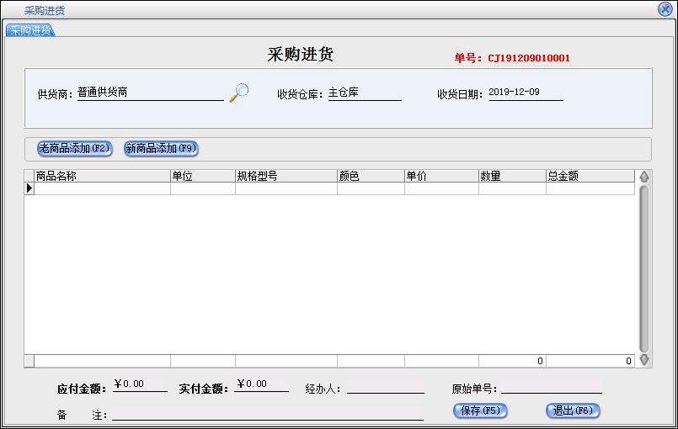Click the first row's 商品名称 cell
The height and width of the screenshot is (429, 678).
pos(102,188)
